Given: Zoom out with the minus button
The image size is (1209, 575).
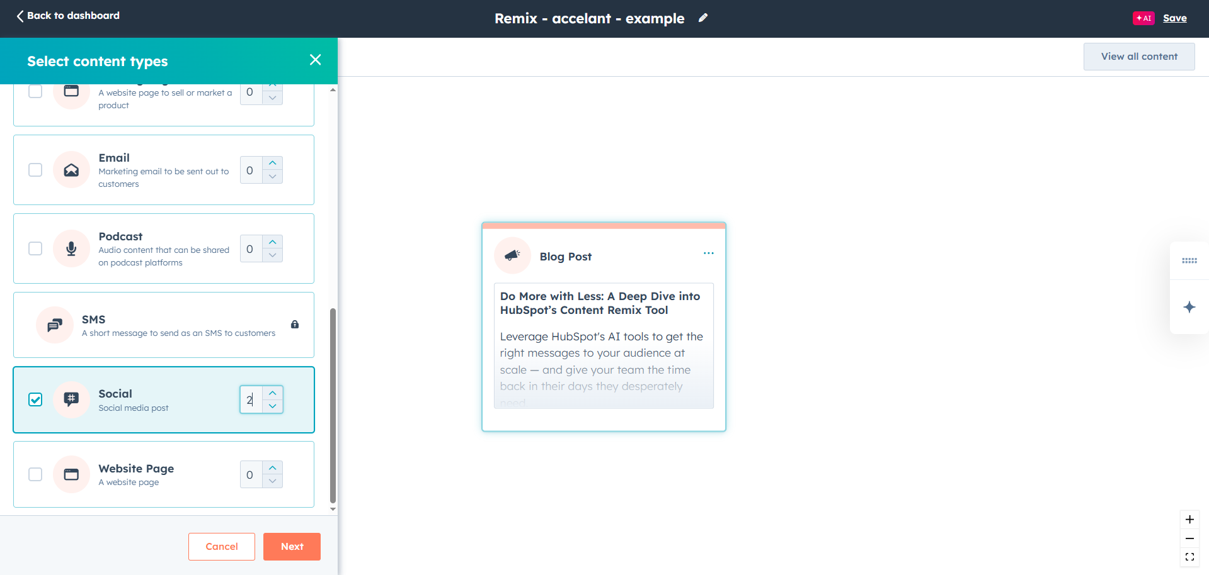Looking at the screenshot, I should (1189, 539).
